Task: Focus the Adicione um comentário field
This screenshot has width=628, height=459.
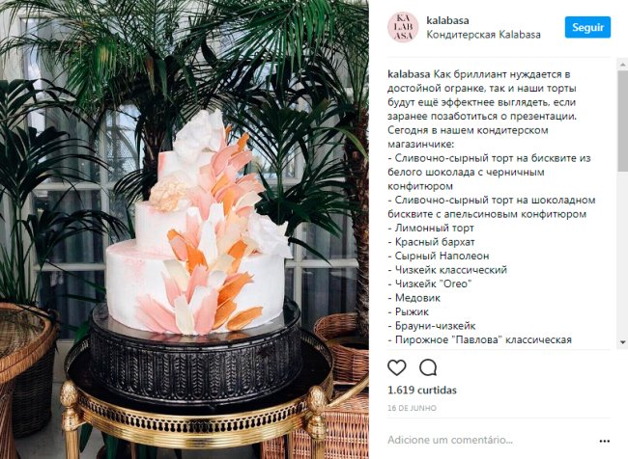Action: click(490, 441)
